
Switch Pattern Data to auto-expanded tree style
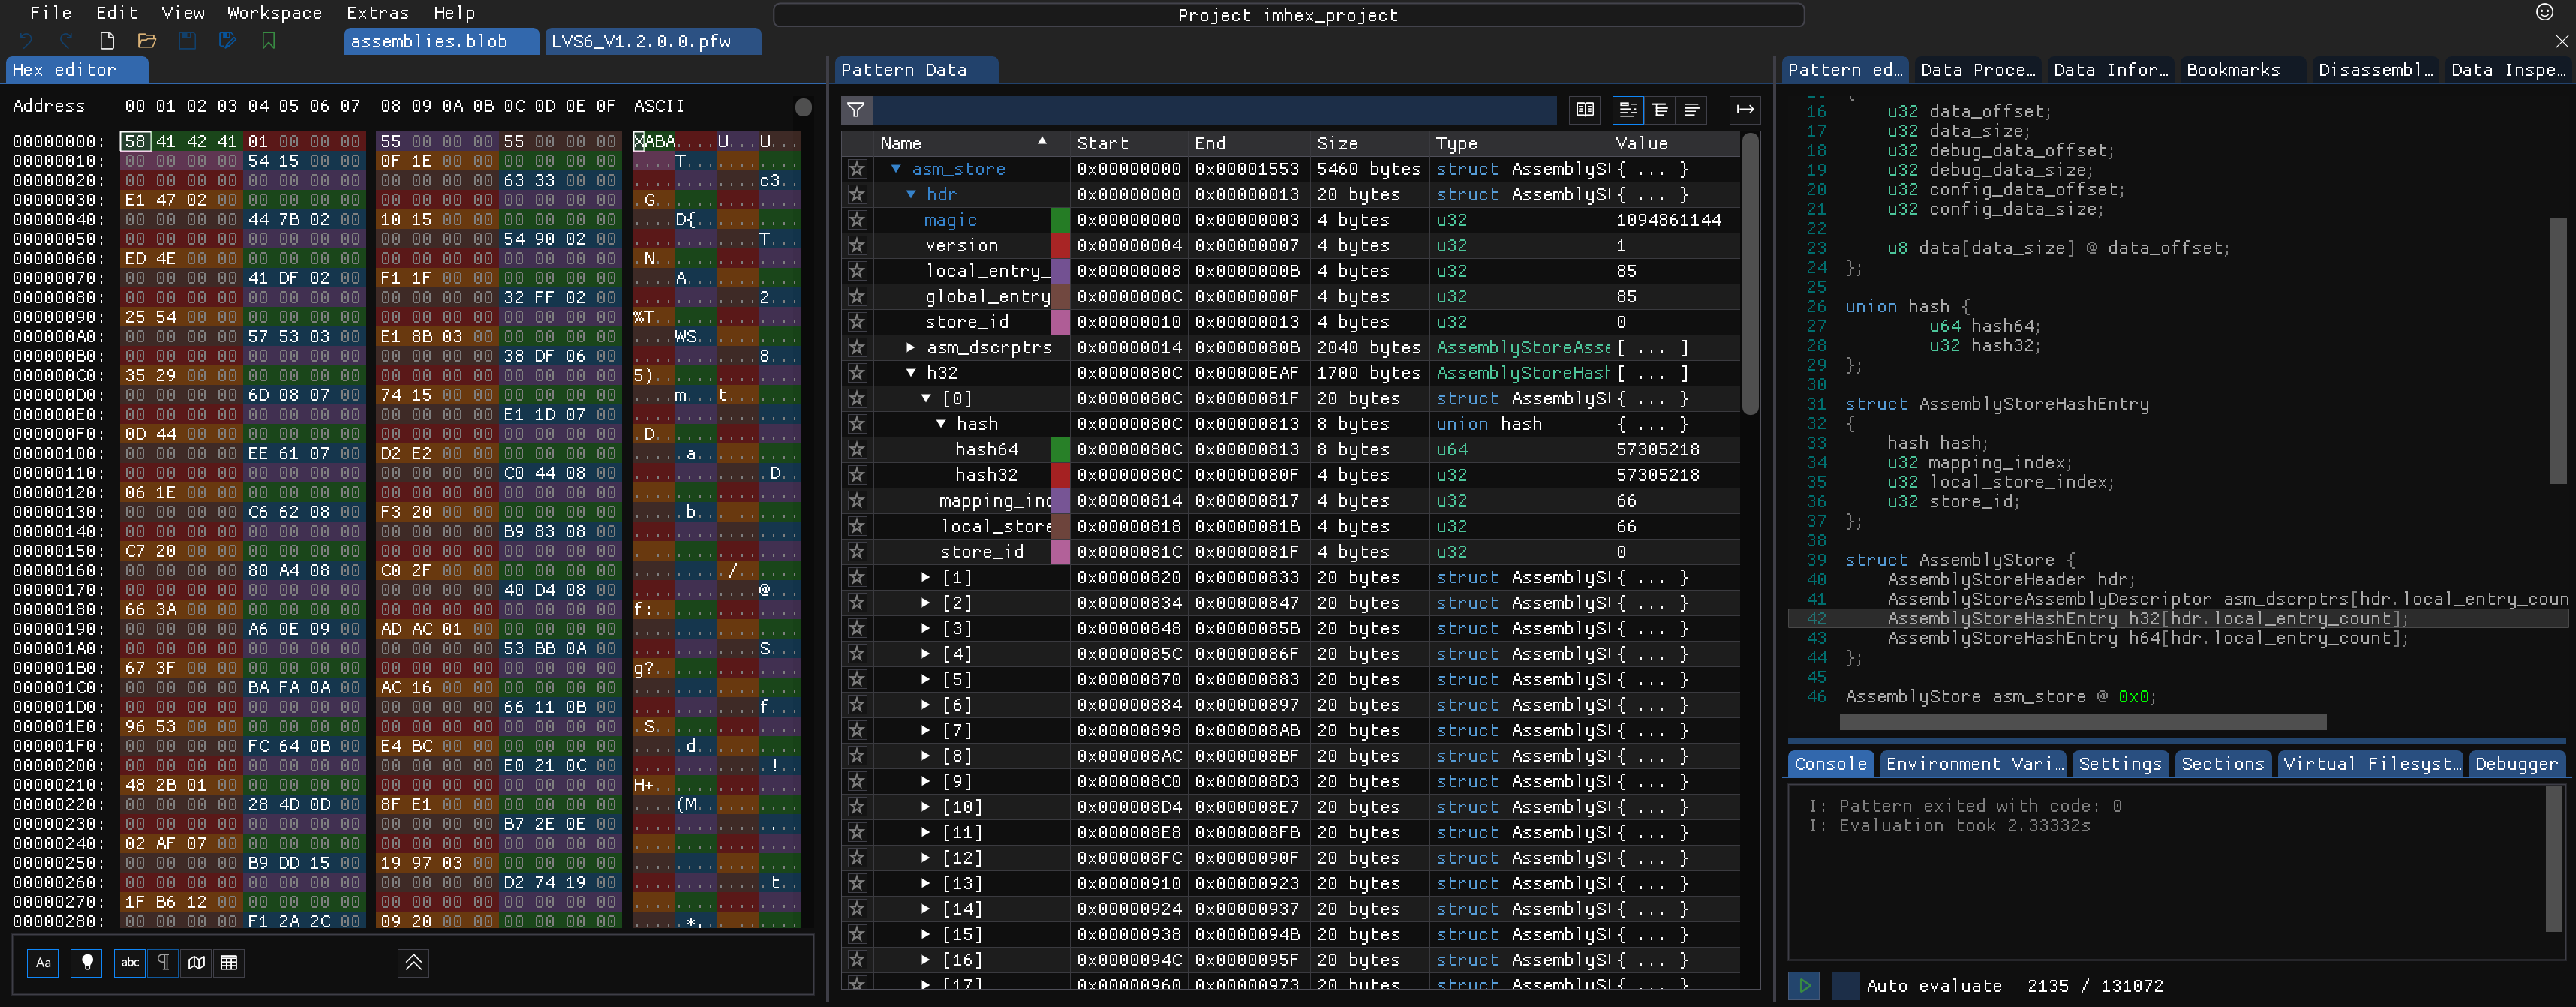click(1660, 110)
